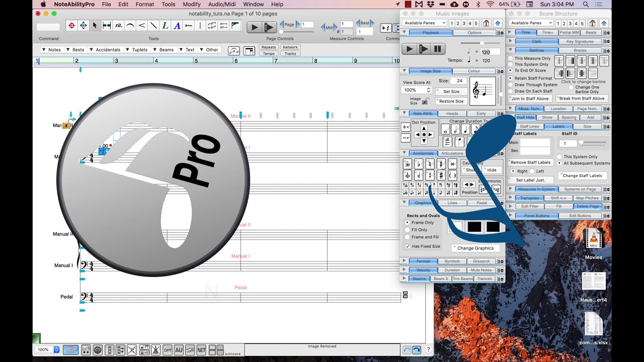Click the AU audio units icon
Image resolution: width=644 pixels, height=362 pixels.
coord(179,349)
